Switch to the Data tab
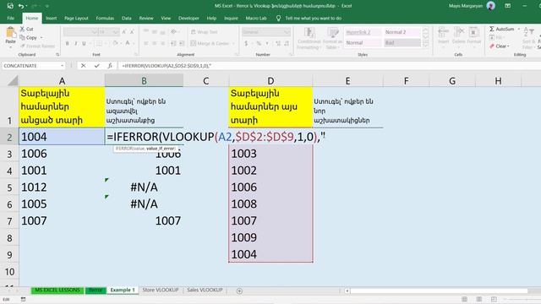This screenshot has width=541, height=304. [126, 19]
